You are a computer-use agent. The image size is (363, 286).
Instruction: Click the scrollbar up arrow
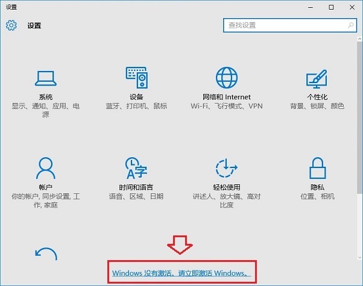(359, 39)
